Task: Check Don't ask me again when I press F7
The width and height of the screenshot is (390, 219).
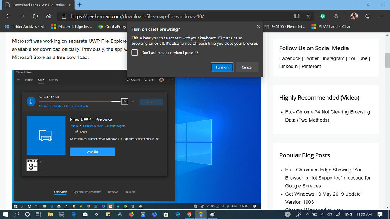Action: [135, 53]
